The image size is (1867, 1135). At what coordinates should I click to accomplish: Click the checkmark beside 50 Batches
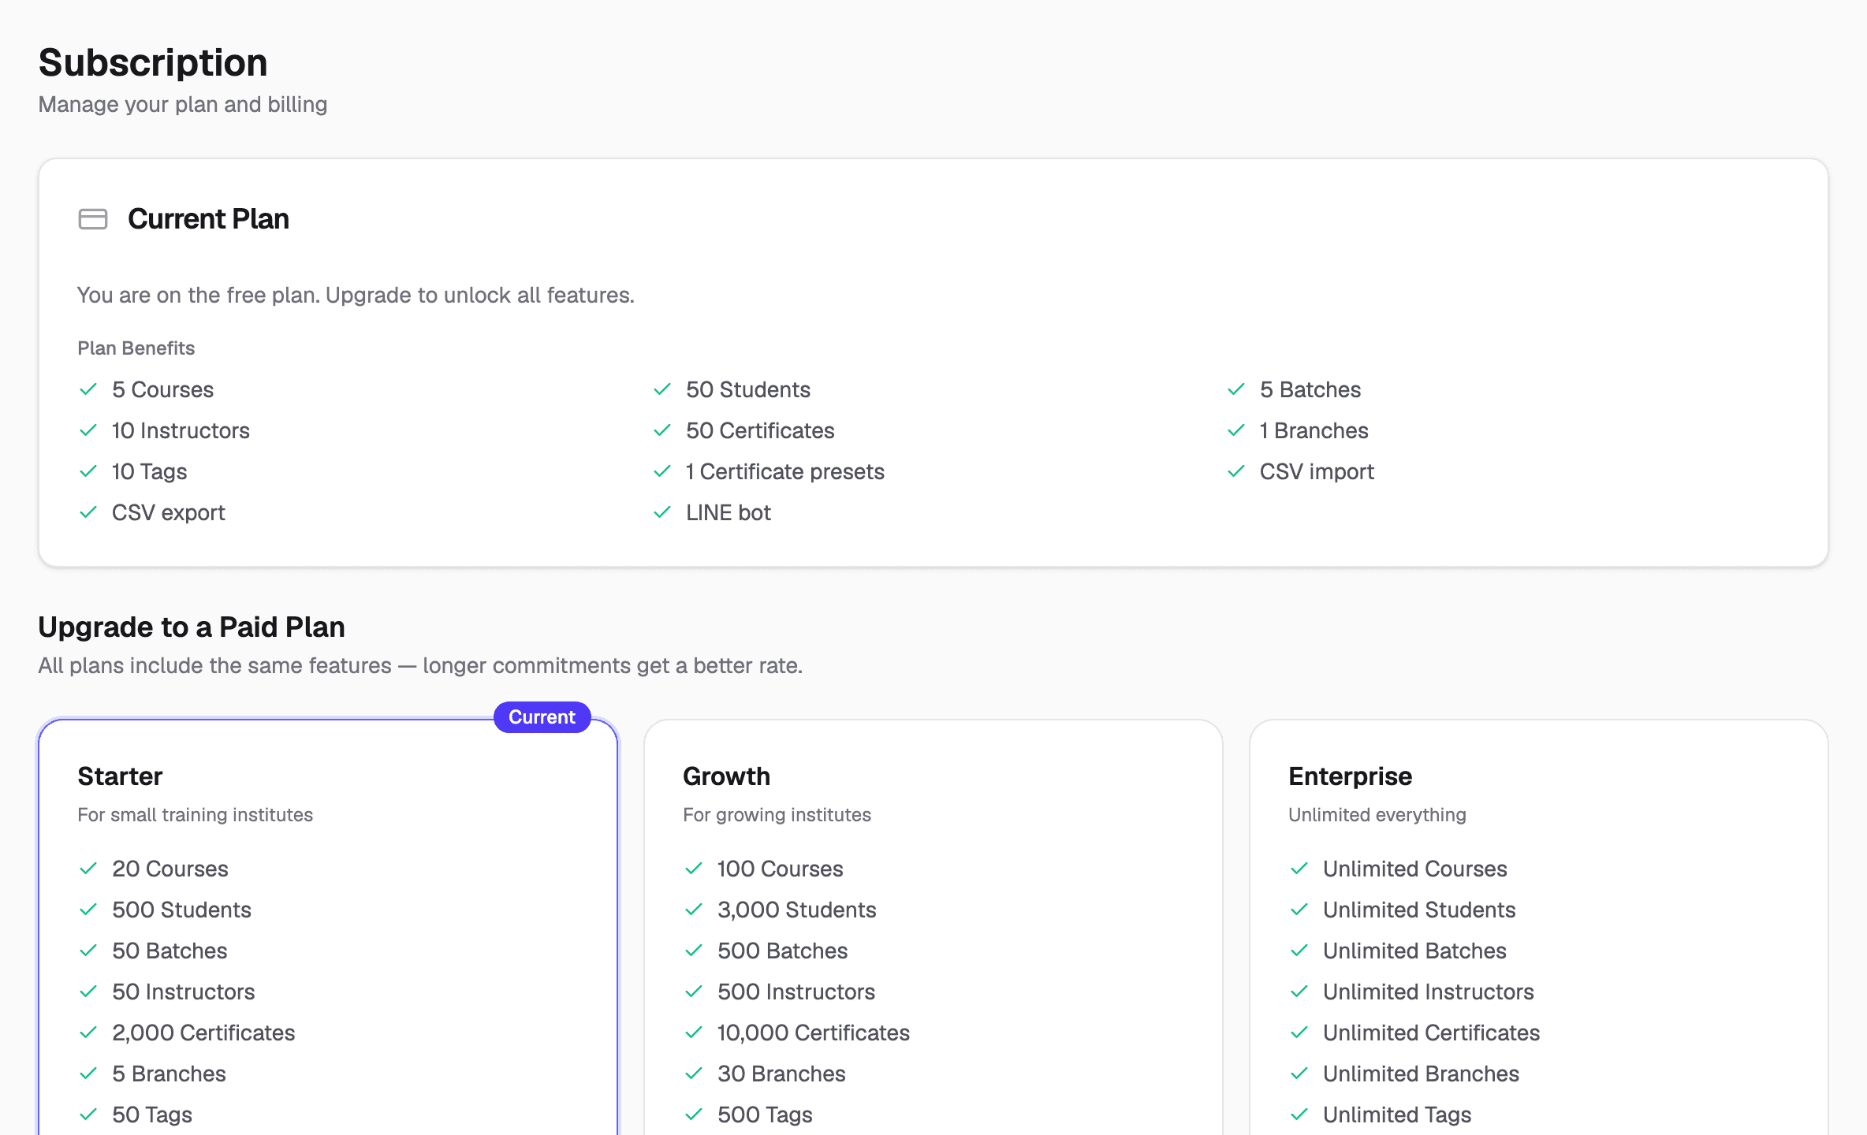pos(88,951)
